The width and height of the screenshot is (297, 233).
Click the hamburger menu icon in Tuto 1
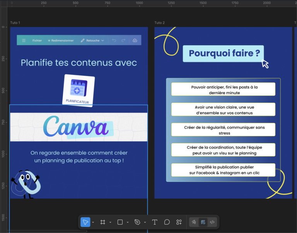pos(24,41)
